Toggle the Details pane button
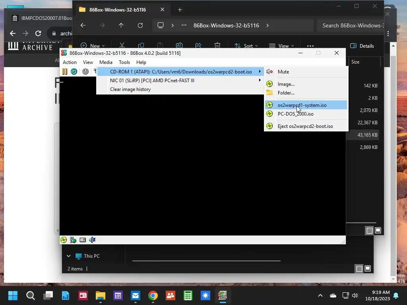The image size is (407, 305). [362, 46]
